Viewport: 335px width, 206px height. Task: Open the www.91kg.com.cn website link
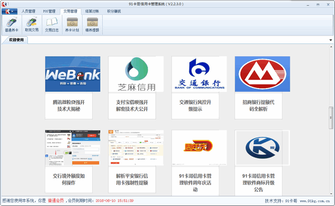coord(315,201)
